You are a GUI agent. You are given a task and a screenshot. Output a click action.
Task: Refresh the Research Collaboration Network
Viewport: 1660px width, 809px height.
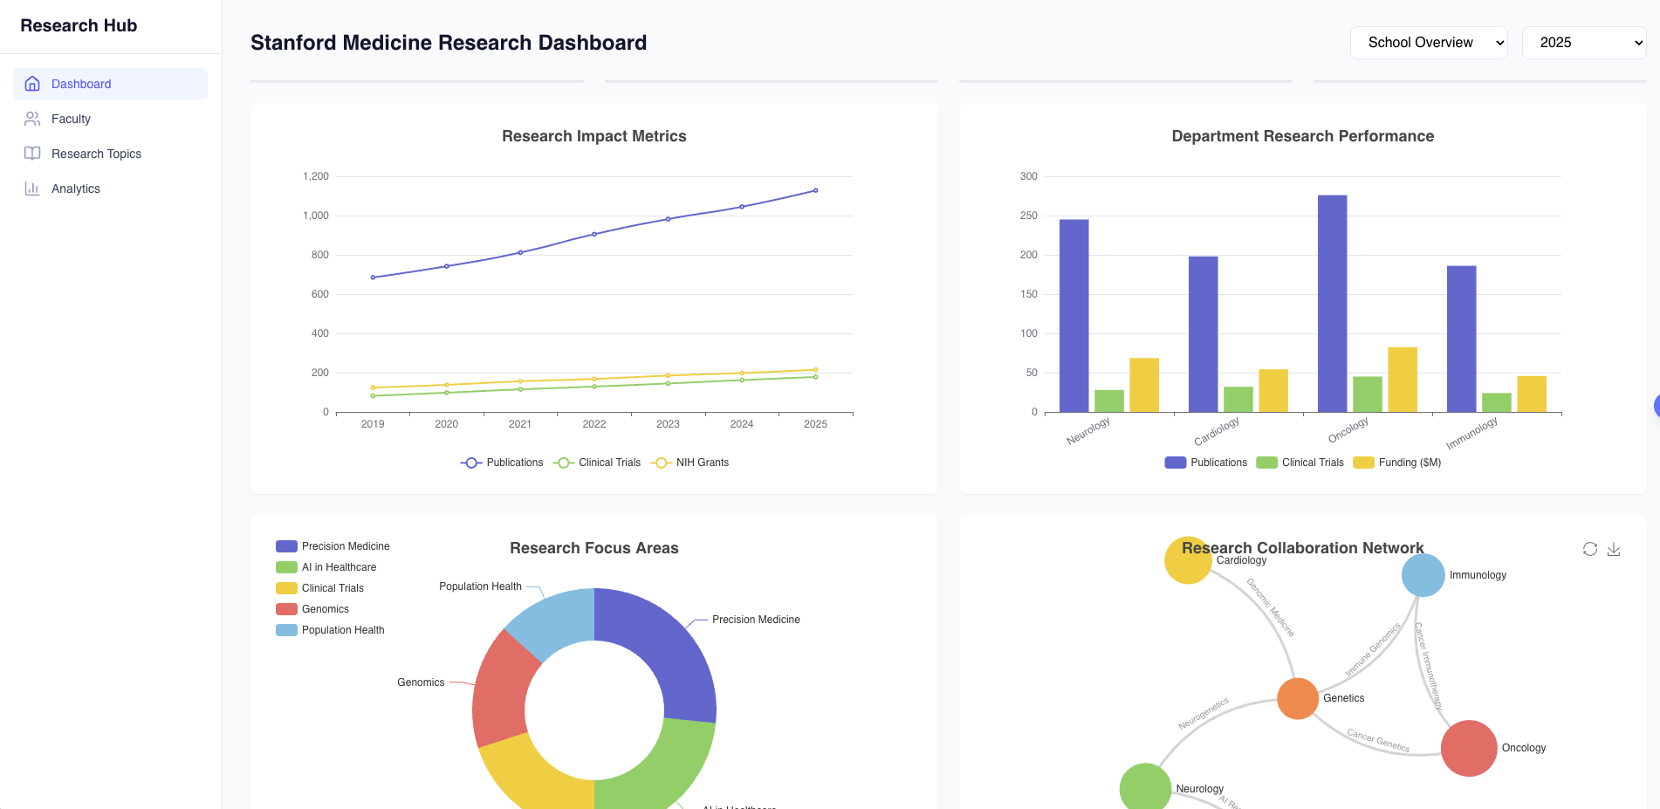[x=1588, y=549]
